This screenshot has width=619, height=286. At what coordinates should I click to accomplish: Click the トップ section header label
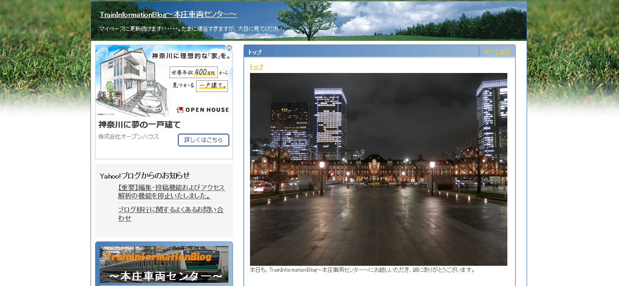click(255, 52)
